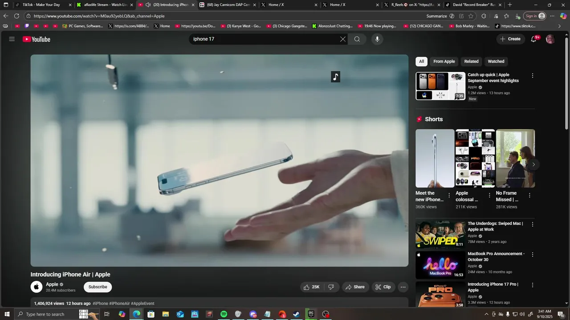Select the 'Watched' filter chip
This screenshot has width=570, height=320.
[x=496, y=61]
